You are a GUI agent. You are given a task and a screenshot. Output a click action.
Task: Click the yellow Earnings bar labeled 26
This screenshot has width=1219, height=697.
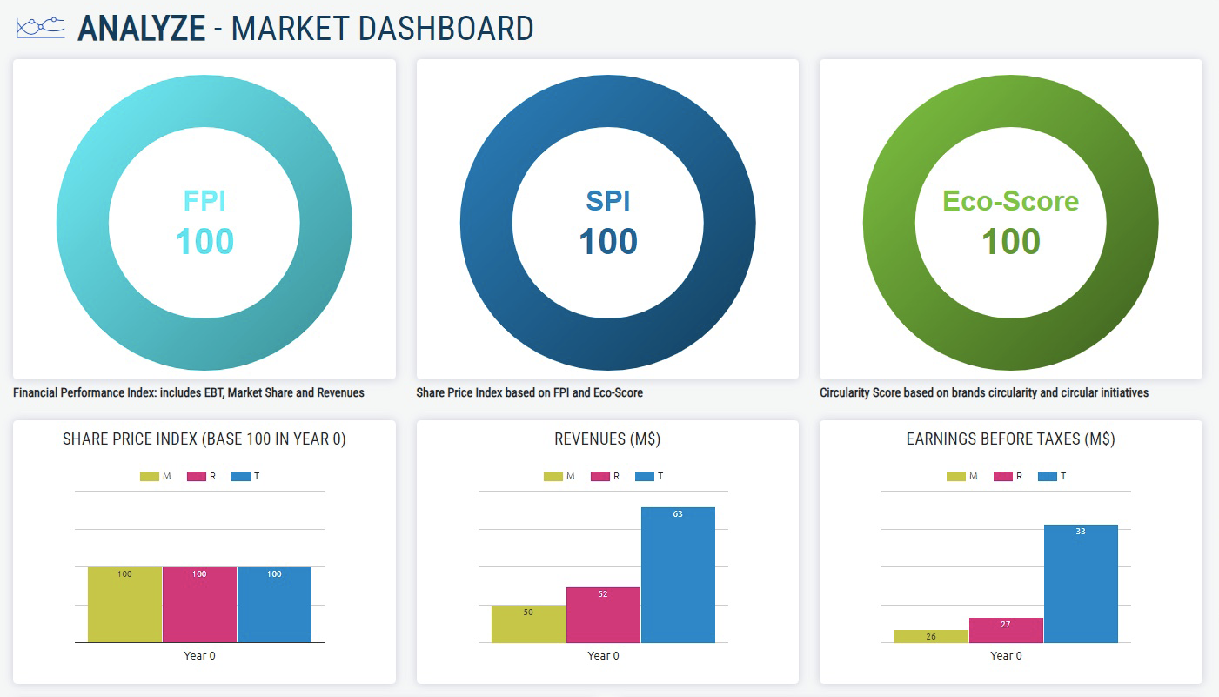[931, 637]
